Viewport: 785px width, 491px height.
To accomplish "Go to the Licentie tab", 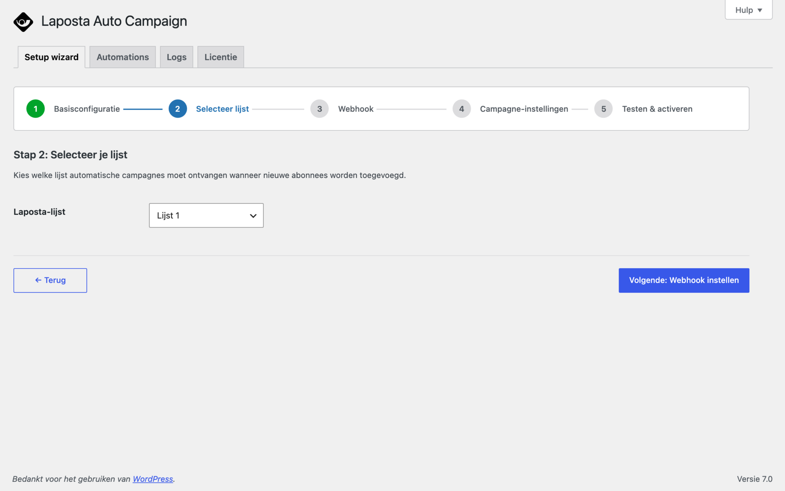I will [221, 57].
